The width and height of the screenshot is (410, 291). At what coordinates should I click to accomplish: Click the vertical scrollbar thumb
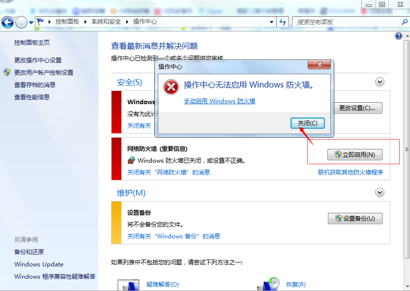[407, 149]
